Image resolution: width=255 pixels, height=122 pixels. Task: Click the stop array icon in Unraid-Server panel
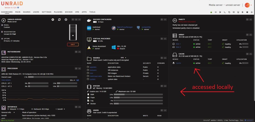[53, 20]
